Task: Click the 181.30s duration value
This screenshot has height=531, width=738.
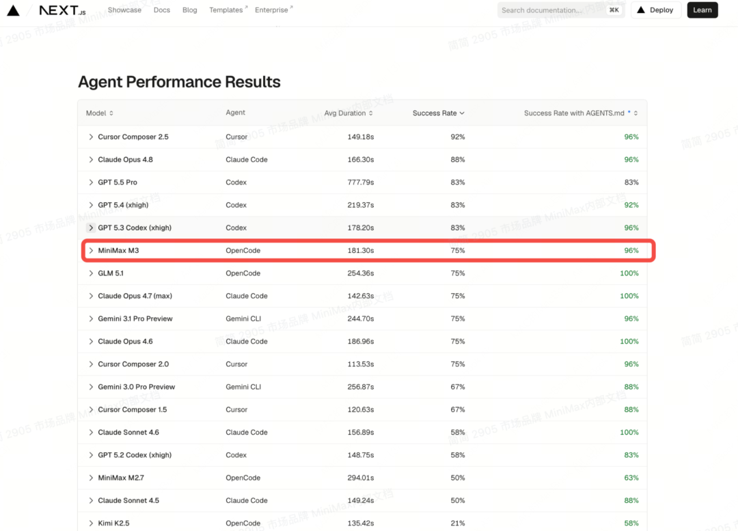Action: 361,250
